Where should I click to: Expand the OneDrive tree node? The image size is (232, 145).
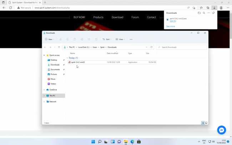click(44, 90)
